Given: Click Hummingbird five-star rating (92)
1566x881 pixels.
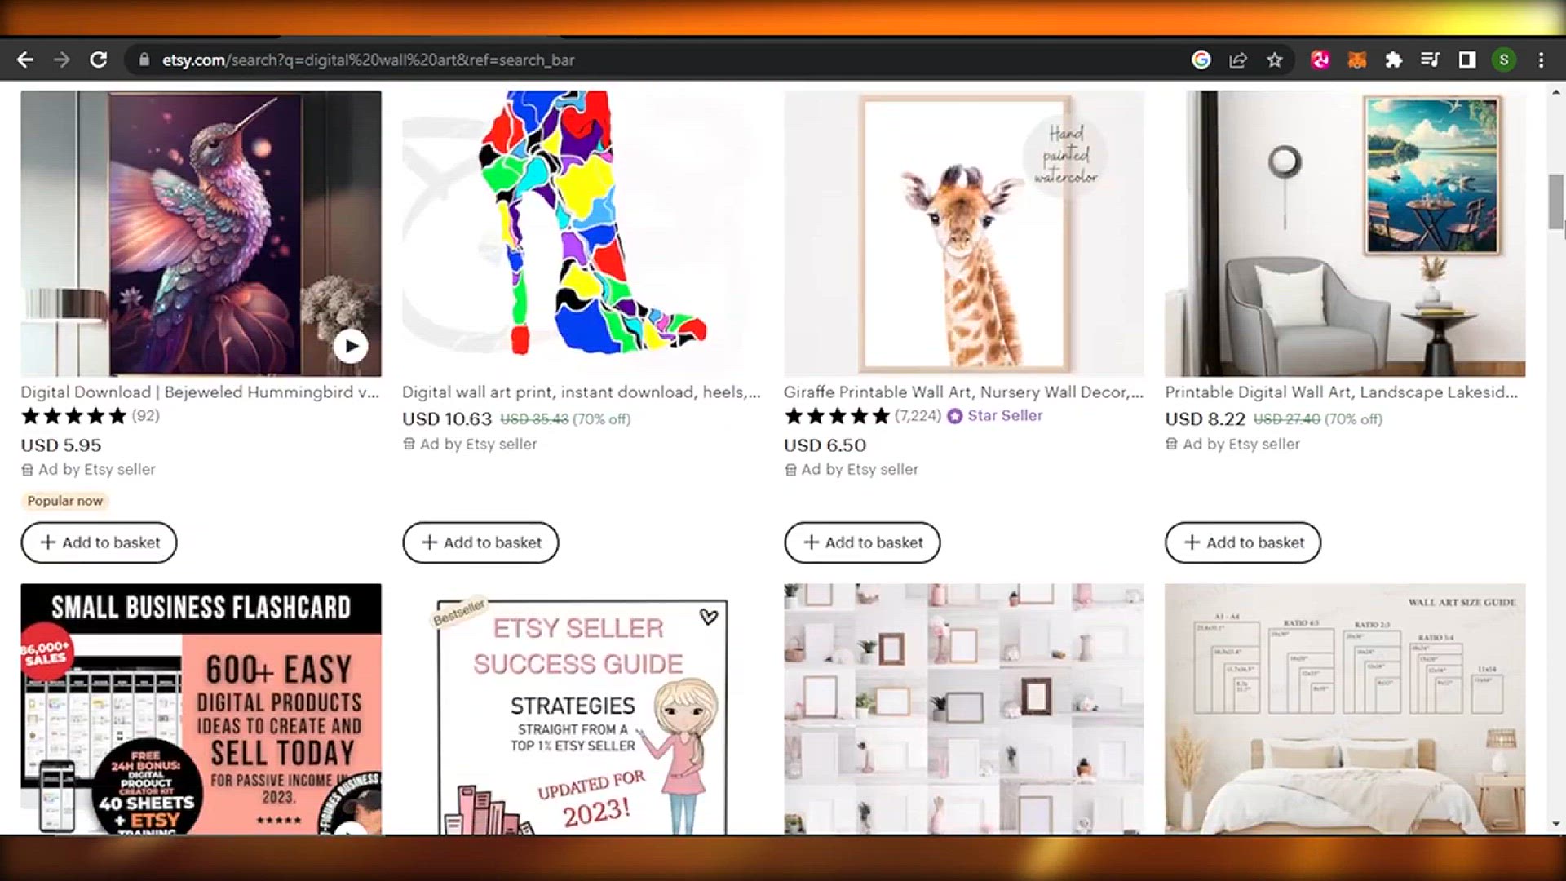Looking at the screenshot, I should 90,416.
